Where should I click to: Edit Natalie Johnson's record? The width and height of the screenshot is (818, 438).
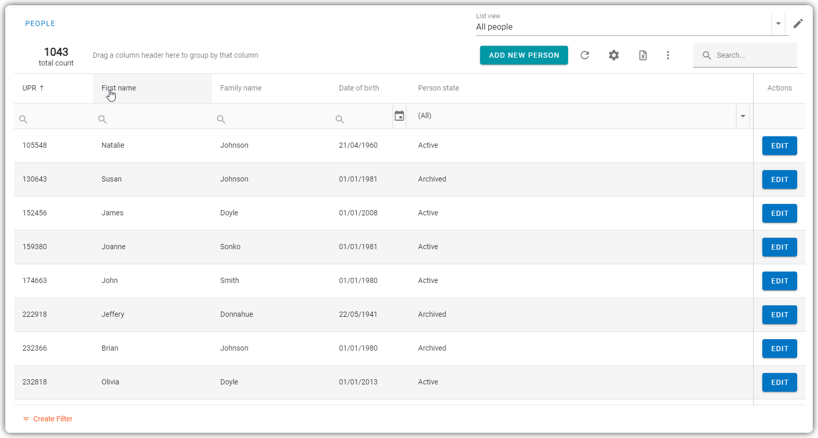pos(779,146)
